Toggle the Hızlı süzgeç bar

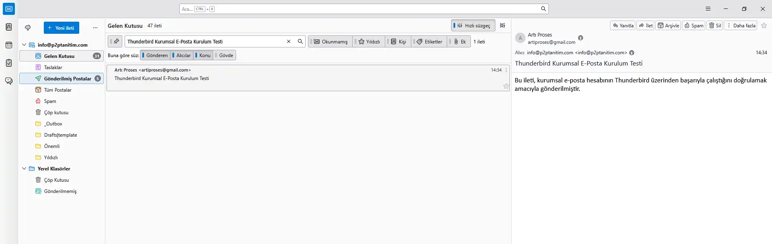click(473, 25)
